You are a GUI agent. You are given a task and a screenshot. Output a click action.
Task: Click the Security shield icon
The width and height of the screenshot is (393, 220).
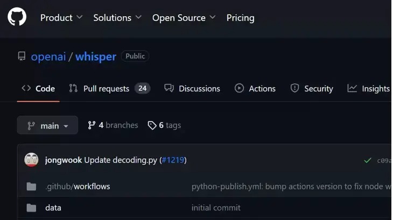(294, 88)
